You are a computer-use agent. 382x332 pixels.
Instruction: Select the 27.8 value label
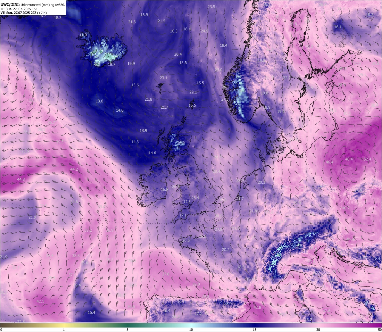coord(218,229)
